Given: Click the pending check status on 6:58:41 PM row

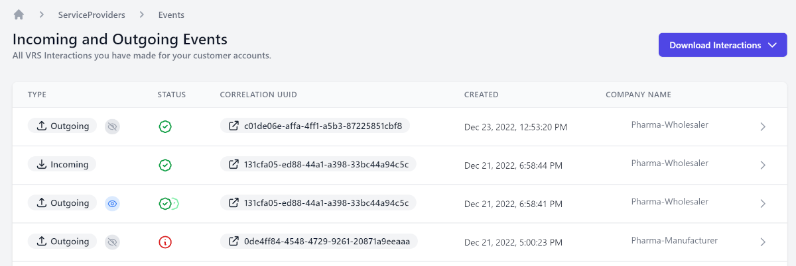Looking at the screenshot, I should click(x=168, y=204).
